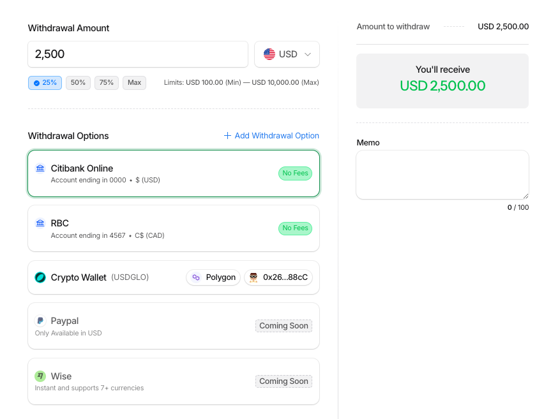Image resolution: width=544 pixels, height=419 pixels.
Task: Click the Paypal logo icon
Action: pyautogui.click(x=40, y=321)
